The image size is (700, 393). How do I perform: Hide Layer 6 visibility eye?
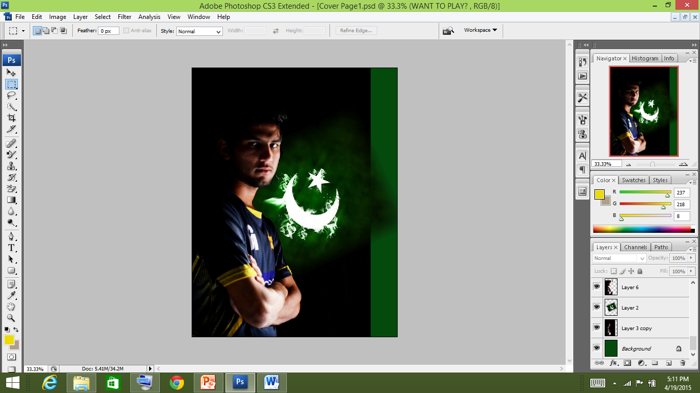coord(596,287)
